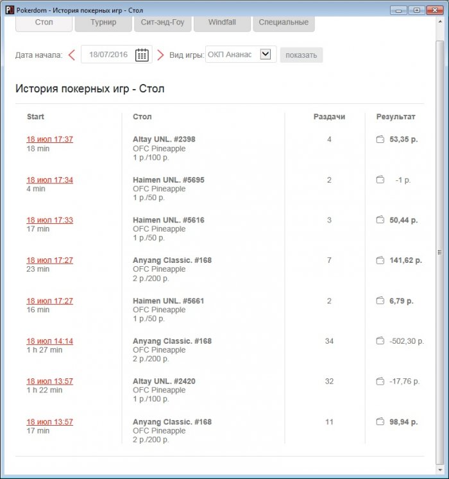Select table name Altay UNL. #2420
The width and height of the screenshot is (449, 479).
point(164,382)
